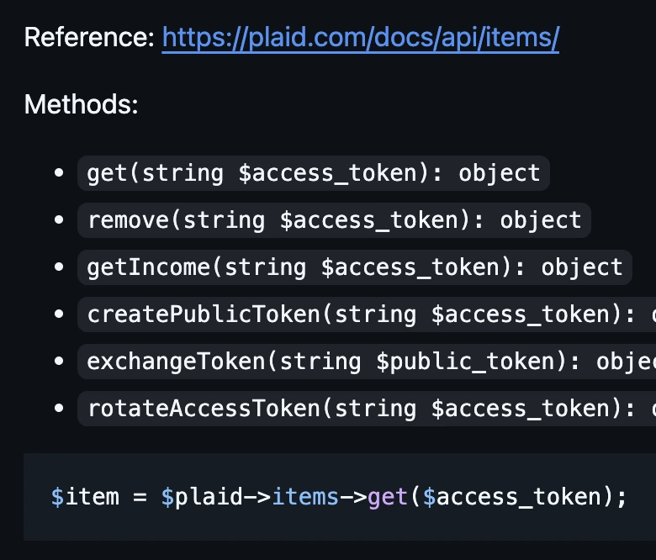Click the bullet beside the rotateAccessToken method
The width and height of the screenshot is (656, 560).
[59, 409]
